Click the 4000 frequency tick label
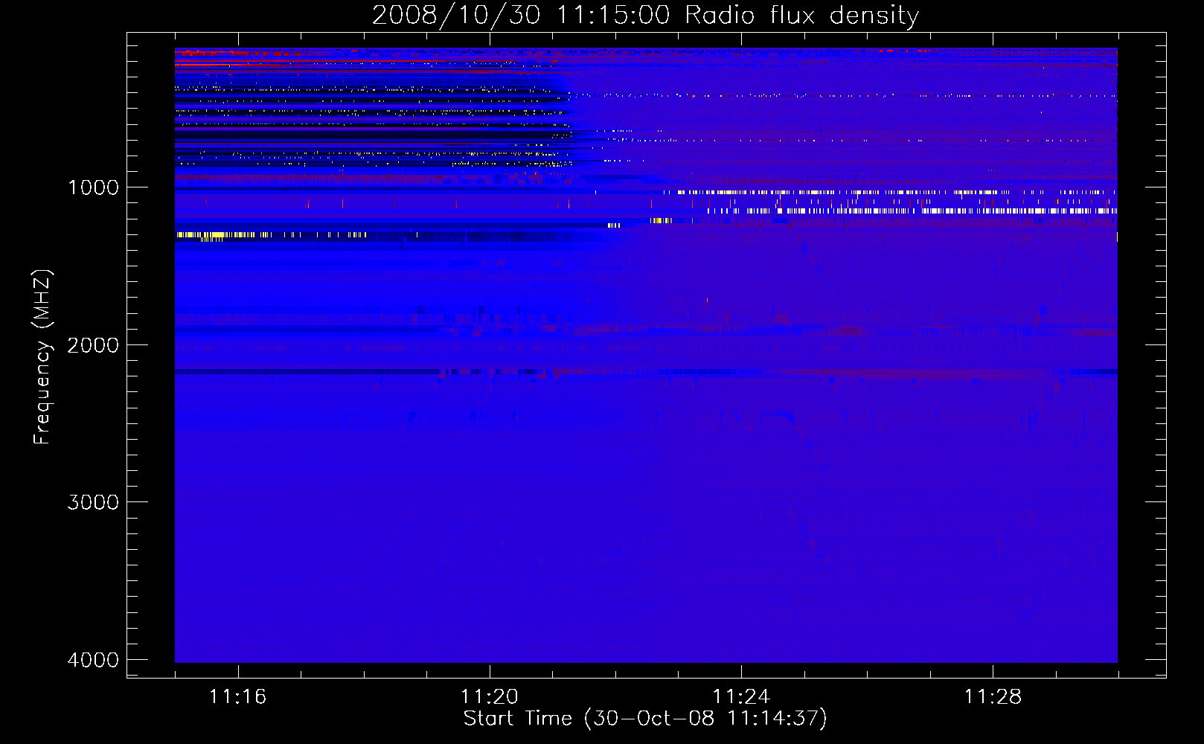Viewport: 1204px width, 744px height. (x=93, y=660)
